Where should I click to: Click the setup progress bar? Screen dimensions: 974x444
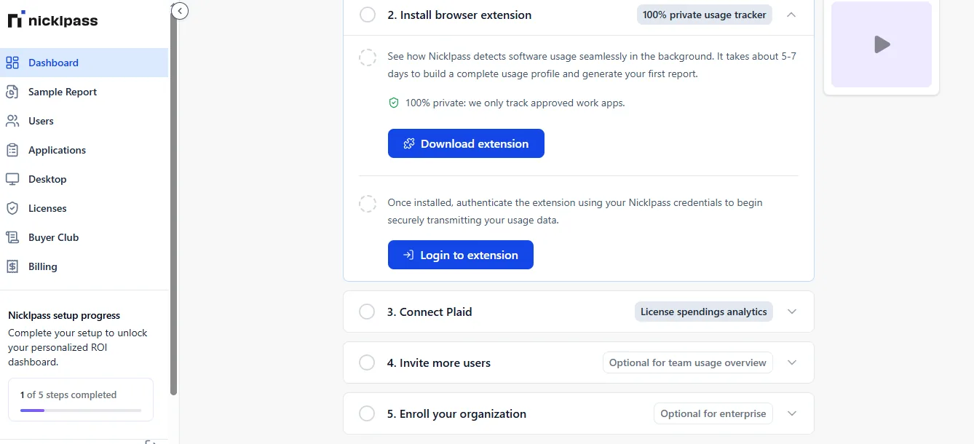coord(81,411)
